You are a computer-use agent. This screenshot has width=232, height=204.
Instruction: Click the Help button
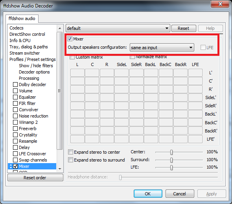(210, 28)
